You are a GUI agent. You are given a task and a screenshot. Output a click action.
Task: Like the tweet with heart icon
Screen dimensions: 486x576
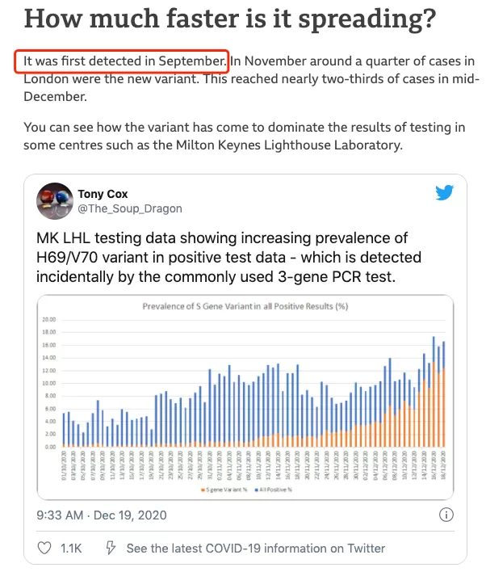coord(44,548)
